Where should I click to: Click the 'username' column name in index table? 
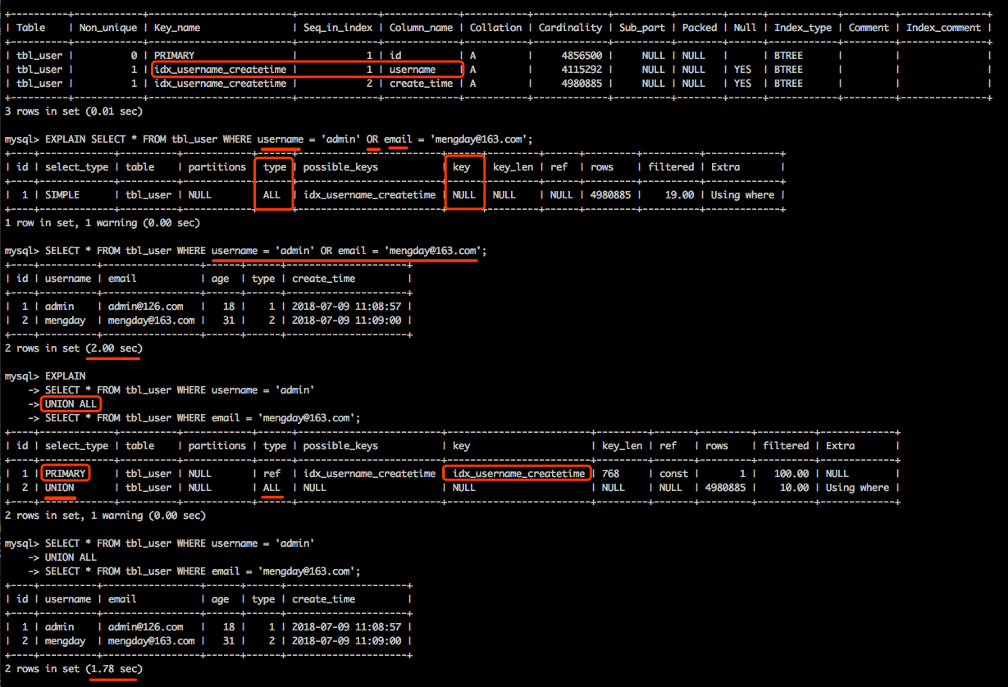(x=413, y=70)
